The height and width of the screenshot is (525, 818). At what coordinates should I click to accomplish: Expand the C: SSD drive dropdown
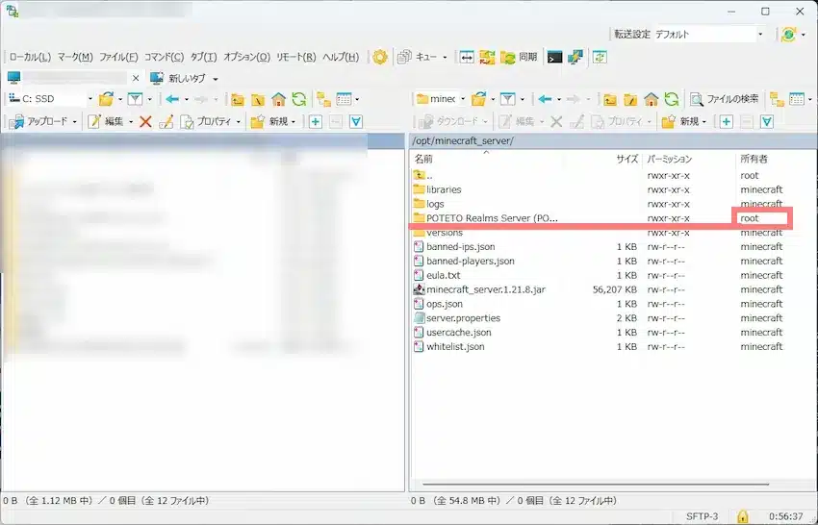[x=89, y=99]
